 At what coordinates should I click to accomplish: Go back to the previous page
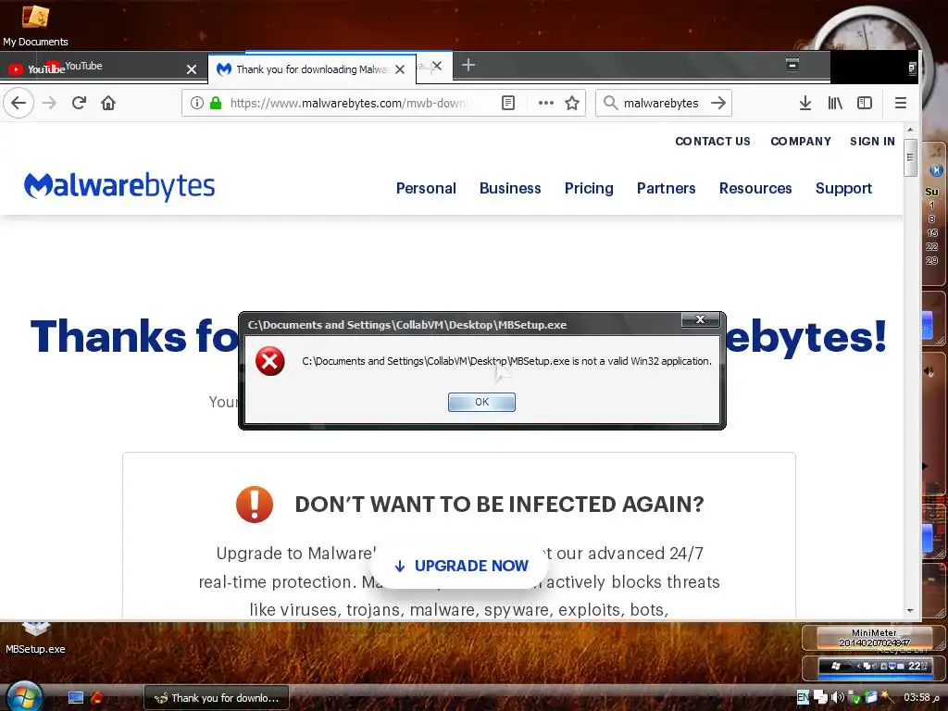[x=19, y=103]
